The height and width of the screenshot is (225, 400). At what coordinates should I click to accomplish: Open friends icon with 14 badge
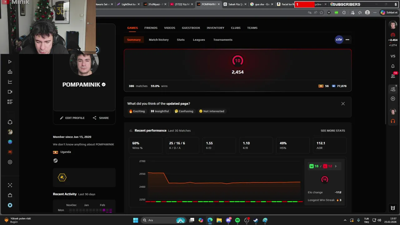[x=393, y=75]
